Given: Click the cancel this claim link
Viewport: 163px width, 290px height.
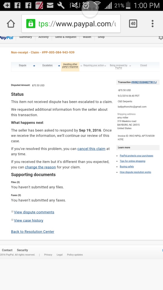Looking at the screenshot, I should [x=91, y=149].
